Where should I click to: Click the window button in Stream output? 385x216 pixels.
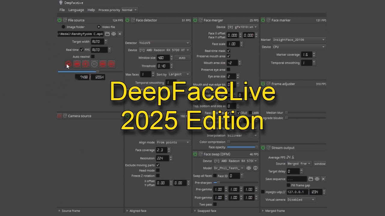tap(320, 163)
